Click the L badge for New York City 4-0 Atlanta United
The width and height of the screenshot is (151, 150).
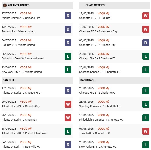point(68,70)
